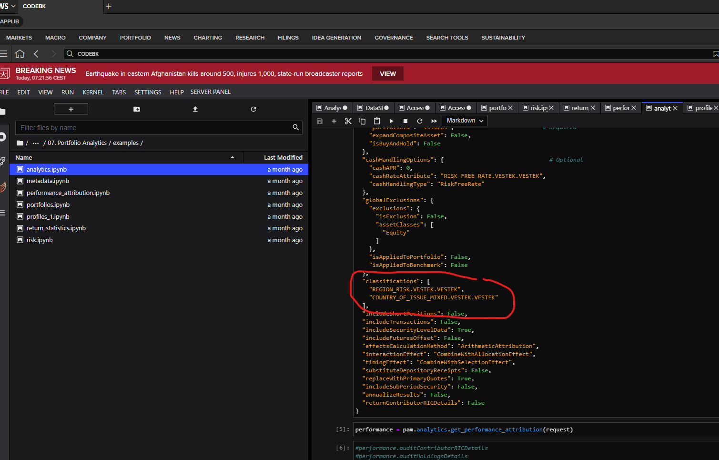Open the TABS menu
This screenshot has height=460, width=719.
click(119, 92)
